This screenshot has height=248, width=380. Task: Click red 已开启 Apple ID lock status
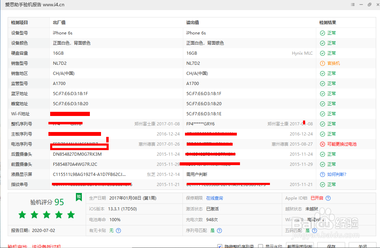tap(317, 198)
